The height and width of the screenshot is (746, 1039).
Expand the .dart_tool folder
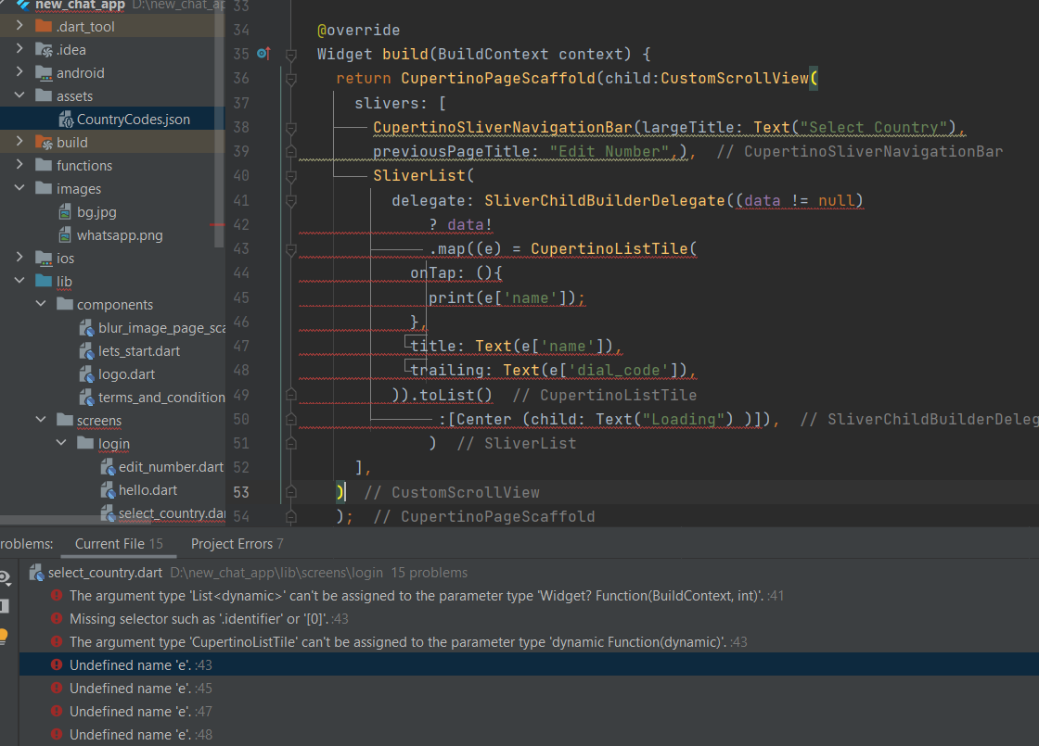click(x=19, y=26)
